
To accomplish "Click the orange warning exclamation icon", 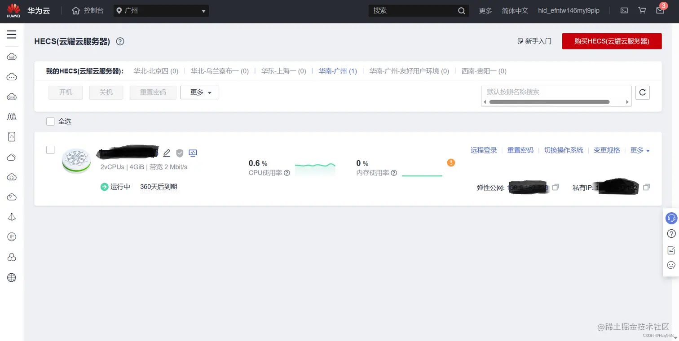I will tap(451, 162).
